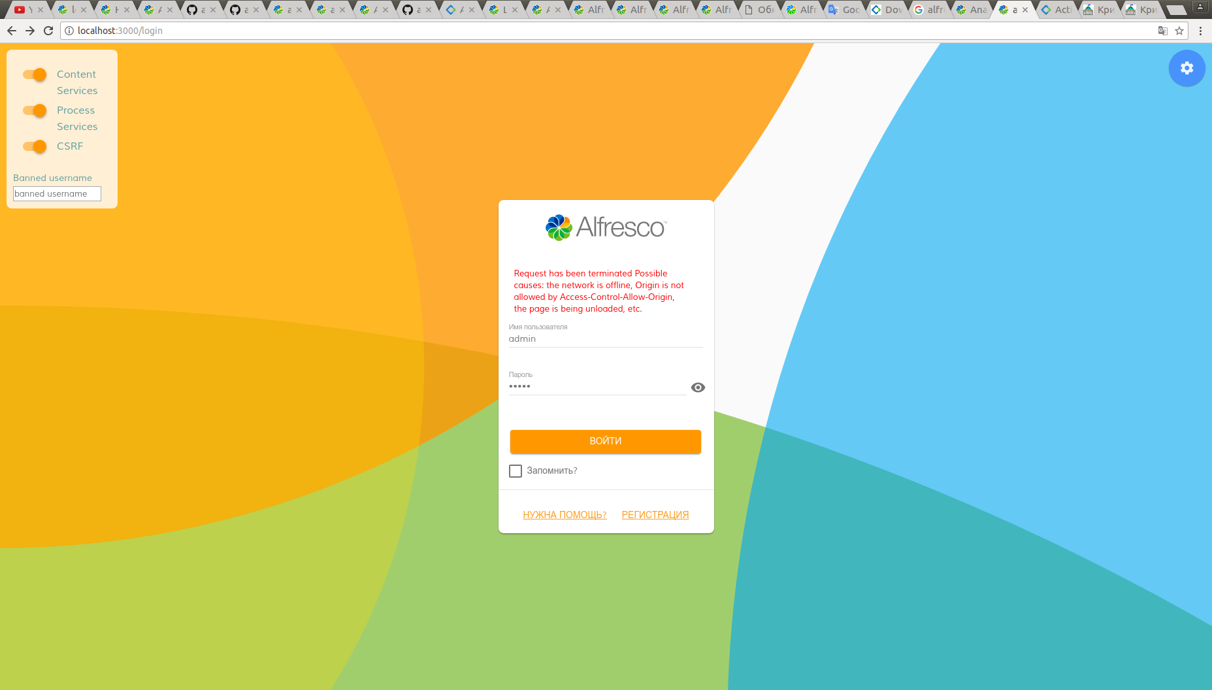Open the Chrome three-dot menu

1200,31
